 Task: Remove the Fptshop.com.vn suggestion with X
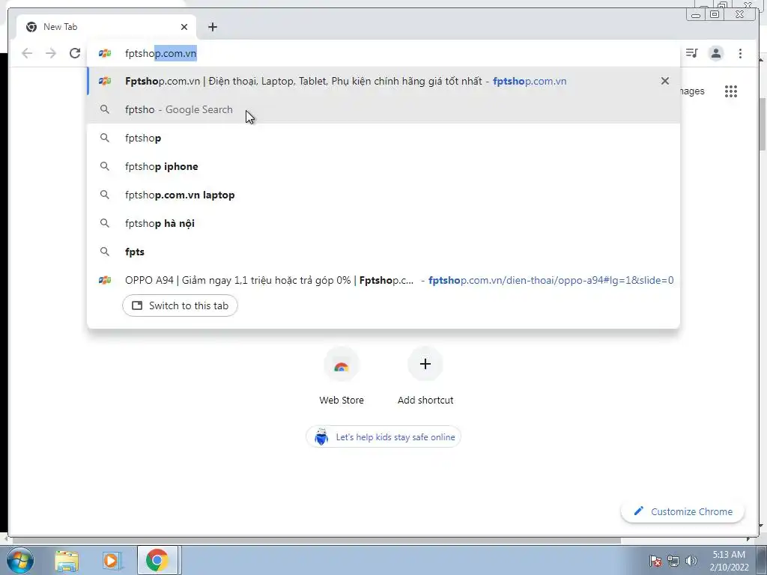[665, 81]
